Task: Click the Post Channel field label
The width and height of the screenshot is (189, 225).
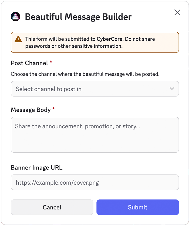Action: pos(29,63)
